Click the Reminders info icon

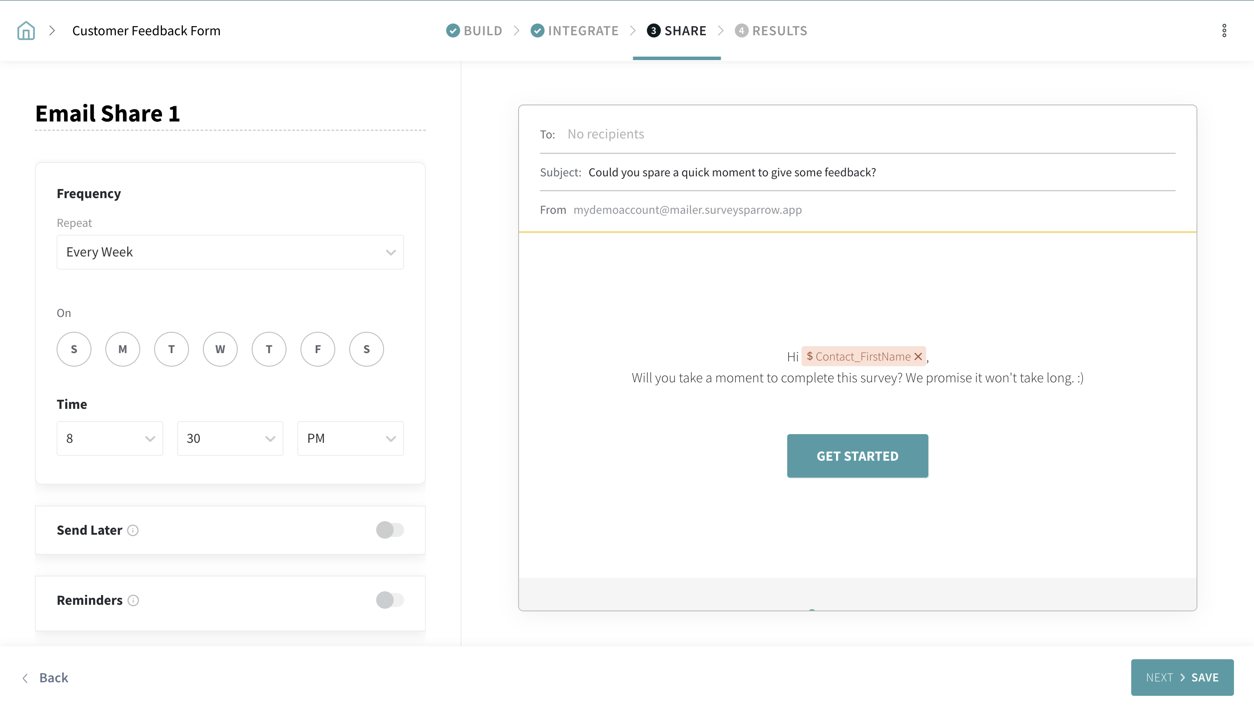(x=133, y=600)
